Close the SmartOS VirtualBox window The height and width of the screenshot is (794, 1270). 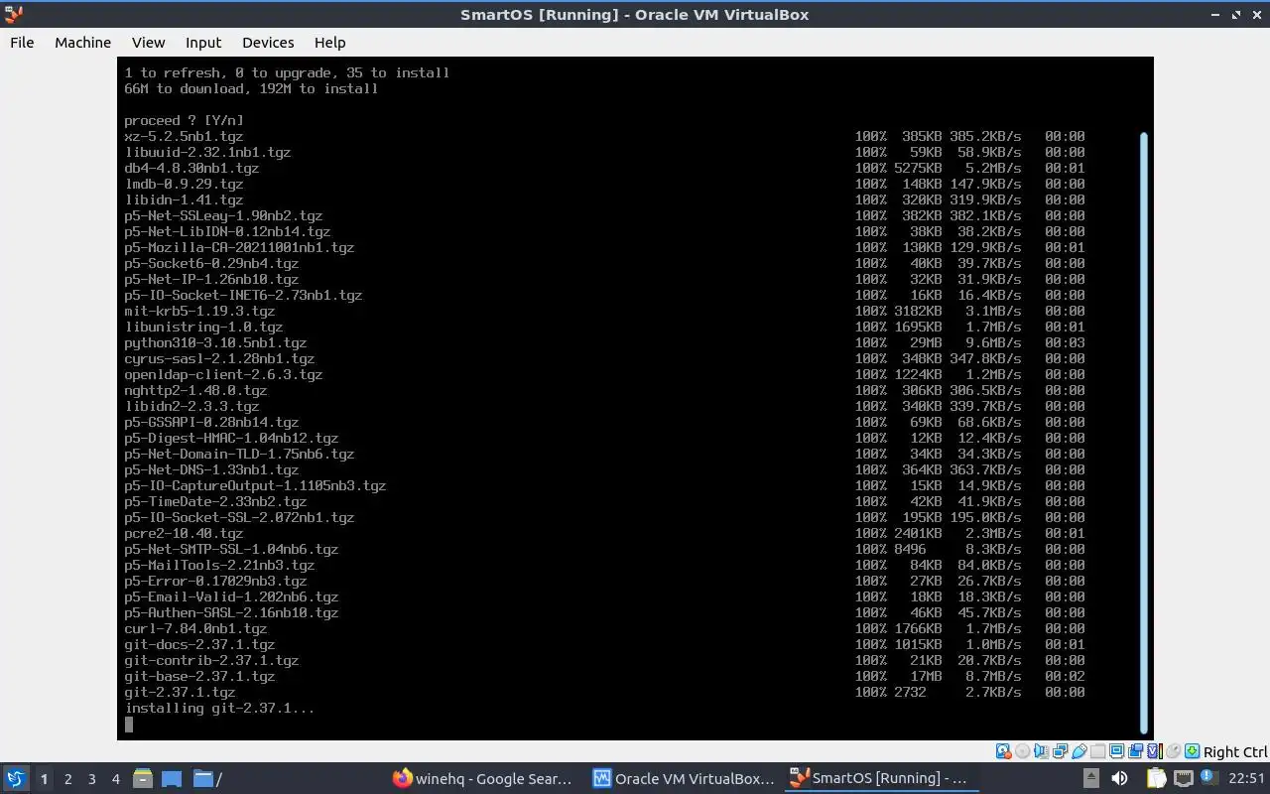(1256, 15)
